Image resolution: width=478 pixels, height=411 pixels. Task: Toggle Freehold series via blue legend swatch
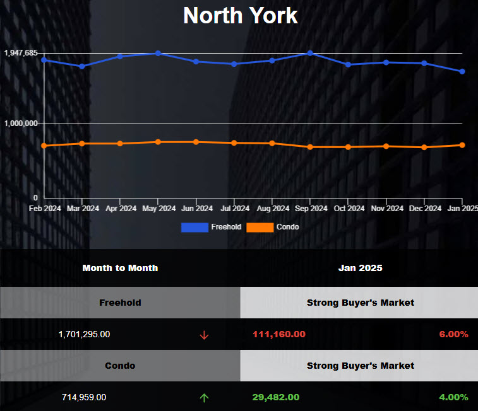[194, 227]
